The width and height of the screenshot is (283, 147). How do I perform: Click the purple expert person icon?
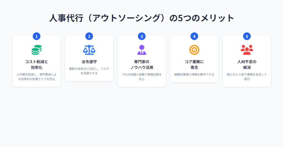coord(142,50)
